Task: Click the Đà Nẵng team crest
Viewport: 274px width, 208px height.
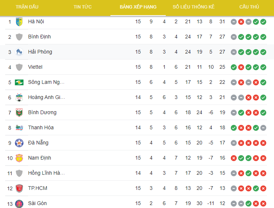Action: pyautogui.click(x=19, y=143)
